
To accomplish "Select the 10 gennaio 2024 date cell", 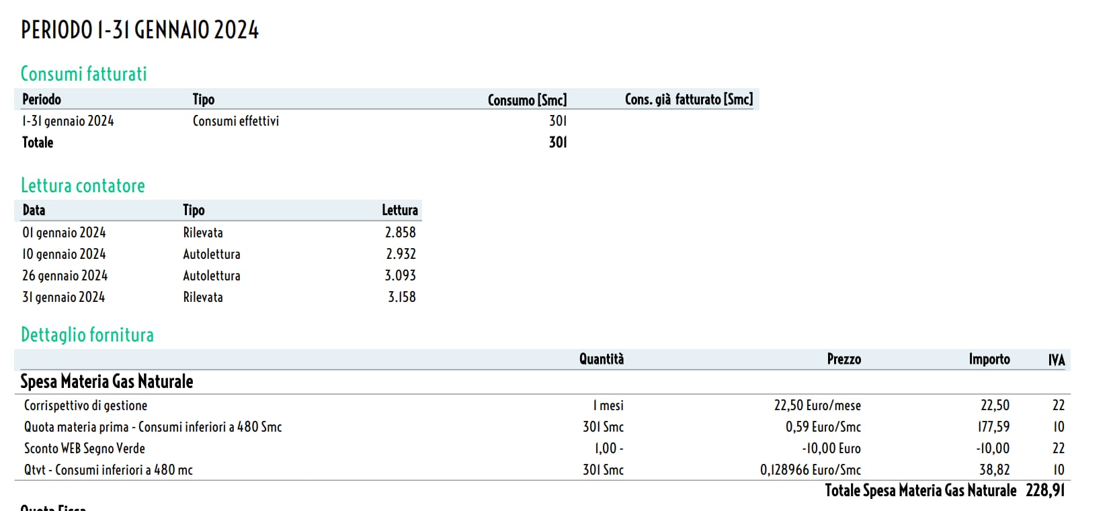I will coord(64,254).
